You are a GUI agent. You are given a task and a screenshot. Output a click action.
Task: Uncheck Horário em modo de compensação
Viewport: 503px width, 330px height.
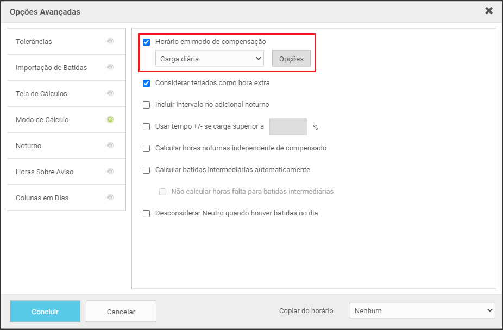[146, 42]
